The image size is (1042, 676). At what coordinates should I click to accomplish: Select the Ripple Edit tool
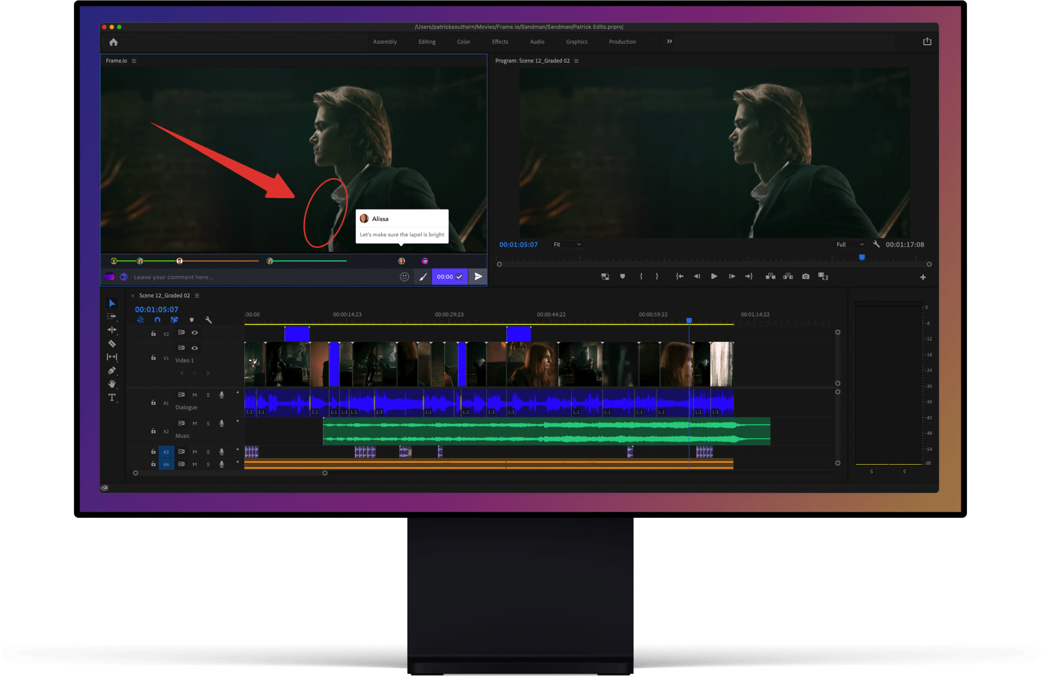click(x=112, y=329)
